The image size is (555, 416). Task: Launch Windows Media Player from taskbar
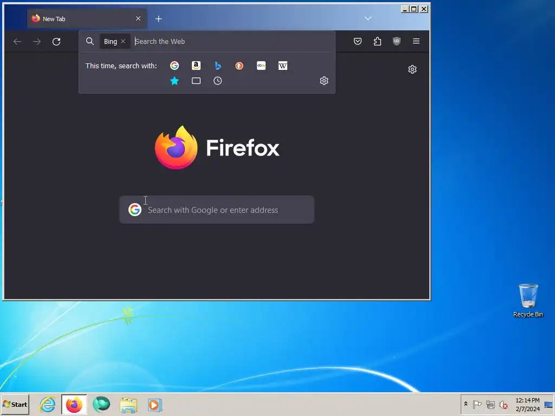point(154,405)
